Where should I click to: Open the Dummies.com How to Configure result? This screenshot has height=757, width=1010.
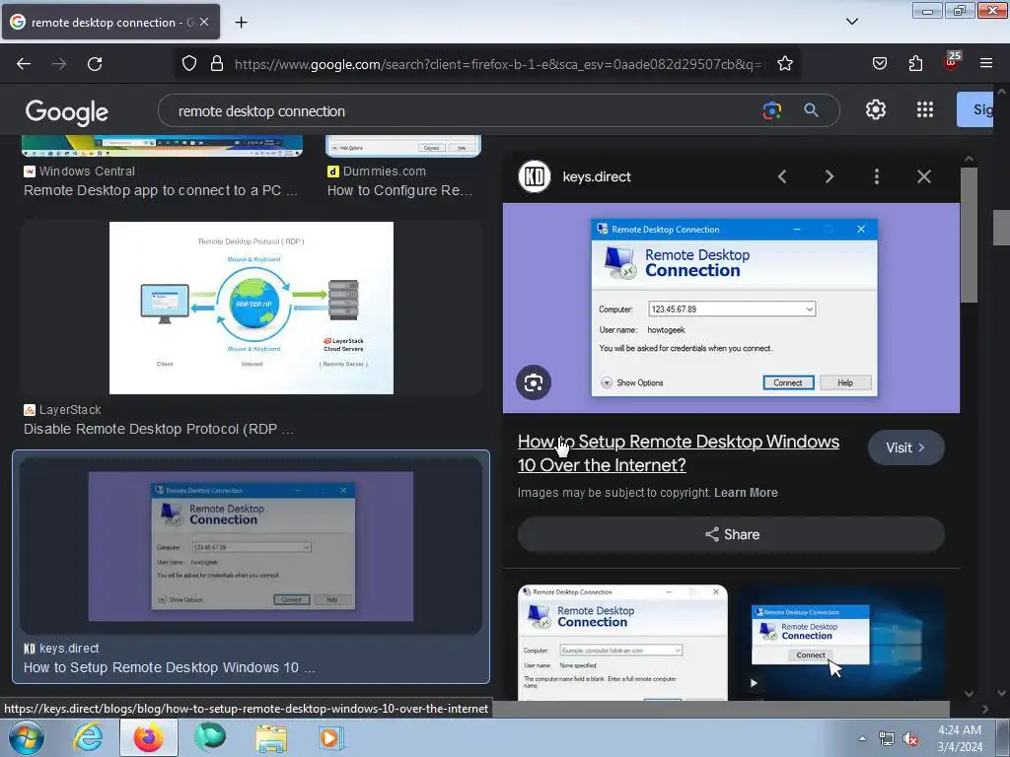[400, 190]
